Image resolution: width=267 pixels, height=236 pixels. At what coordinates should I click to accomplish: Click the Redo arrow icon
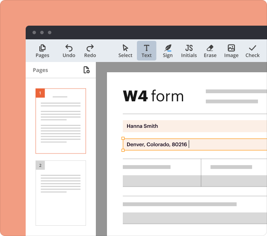coord(90,48)
